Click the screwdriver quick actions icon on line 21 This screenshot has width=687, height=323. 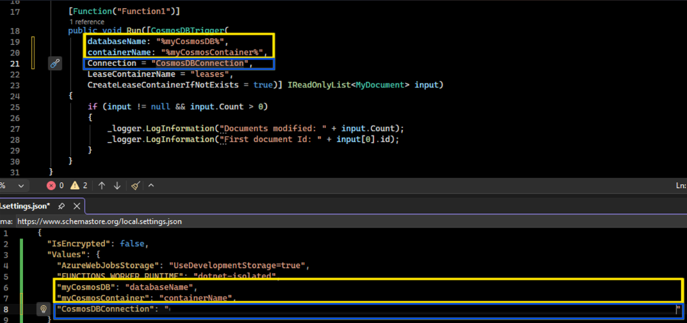(x=56, y=63)
